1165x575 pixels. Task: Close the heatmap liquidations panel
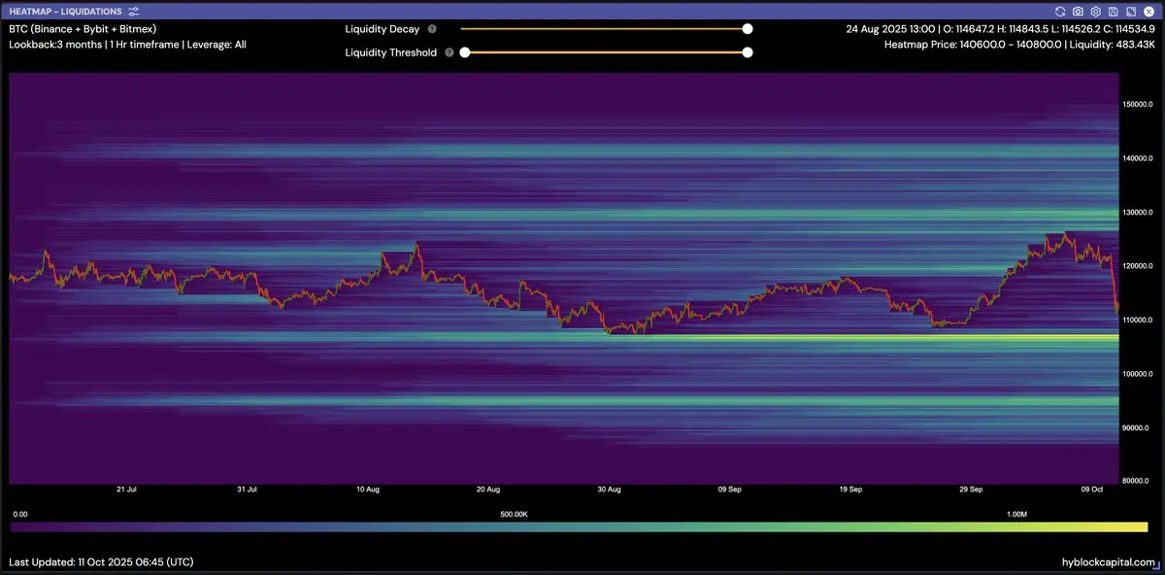pyautogui.click(x=1148, y=12)
